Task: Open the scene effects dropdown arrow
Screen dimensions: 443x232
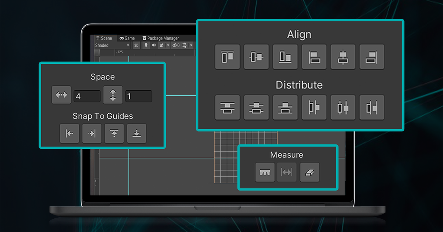Action: pos(168,45)
